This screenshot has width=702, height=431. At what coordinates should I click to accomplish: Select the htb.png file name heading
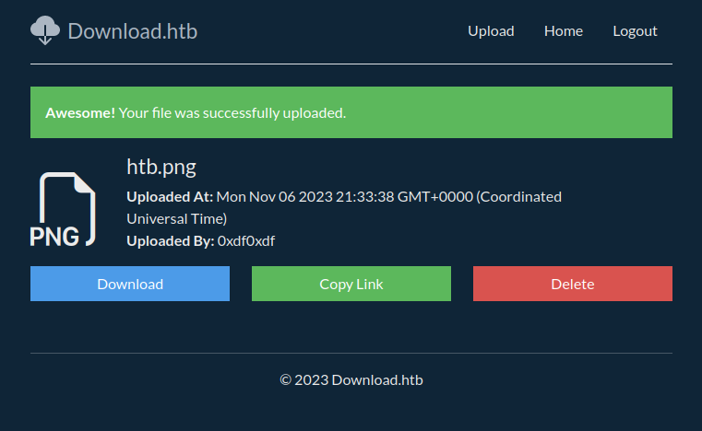click(x=161, y=167)
